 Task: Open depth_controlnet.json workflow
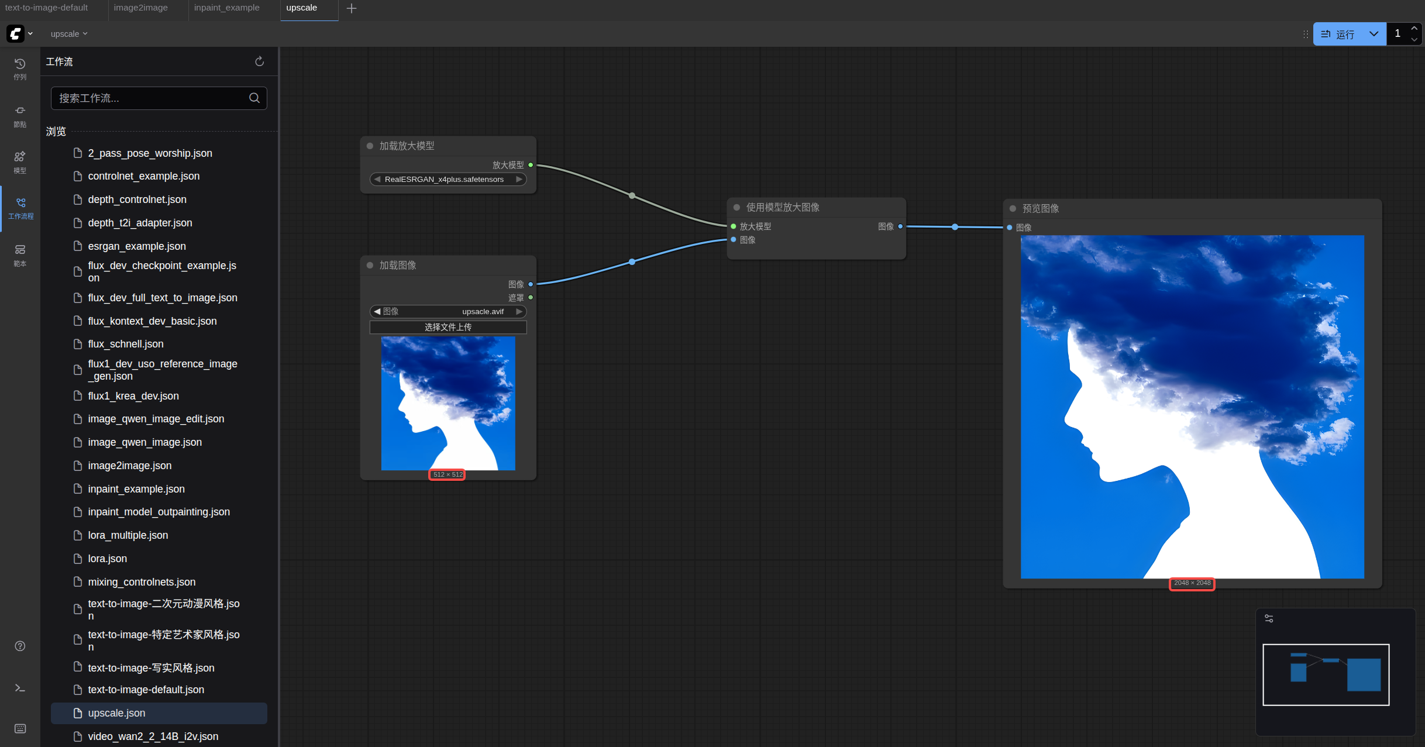[x=159, y=199]
